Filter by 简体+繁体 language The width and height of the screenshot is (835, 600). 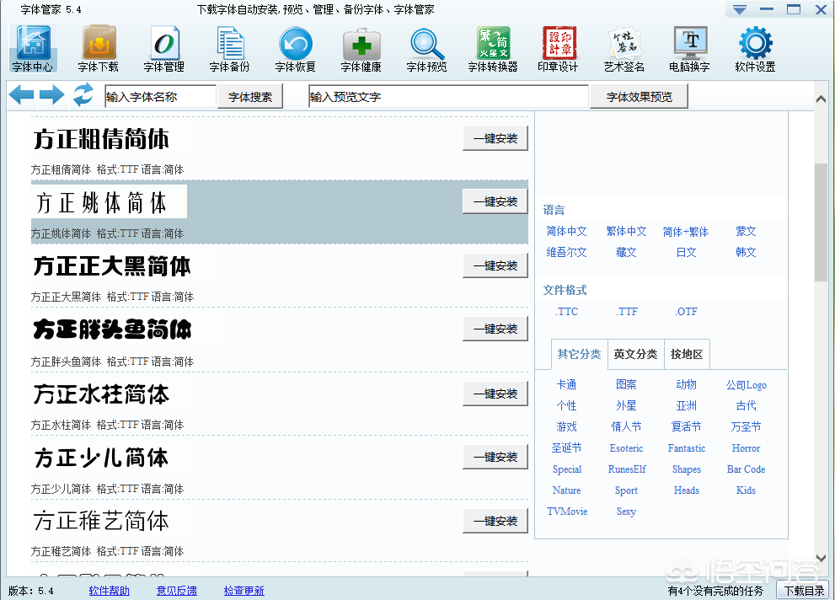coord(686,231)
